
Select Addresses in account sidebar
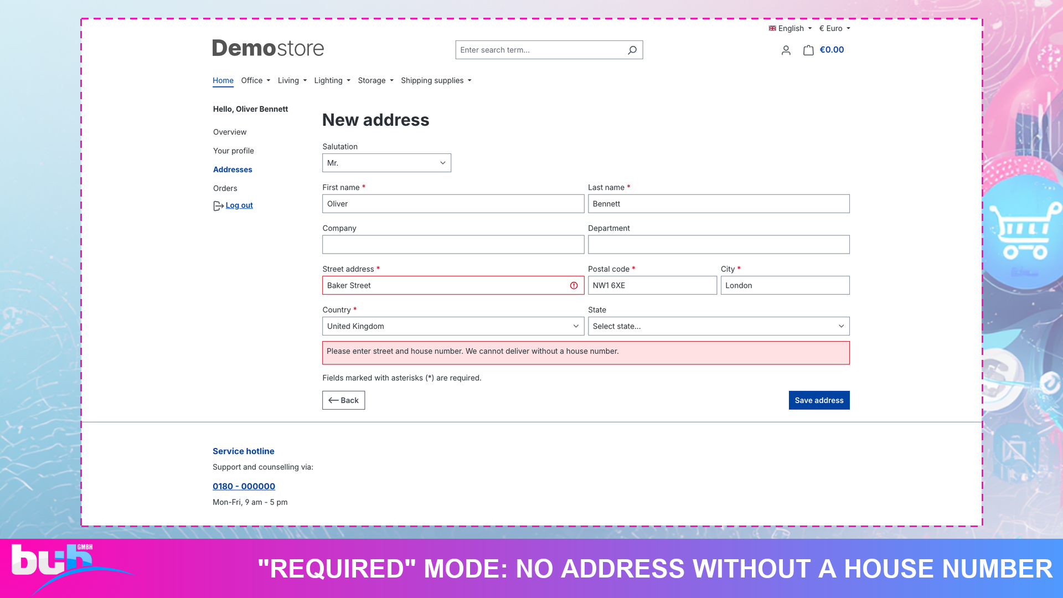233,170
